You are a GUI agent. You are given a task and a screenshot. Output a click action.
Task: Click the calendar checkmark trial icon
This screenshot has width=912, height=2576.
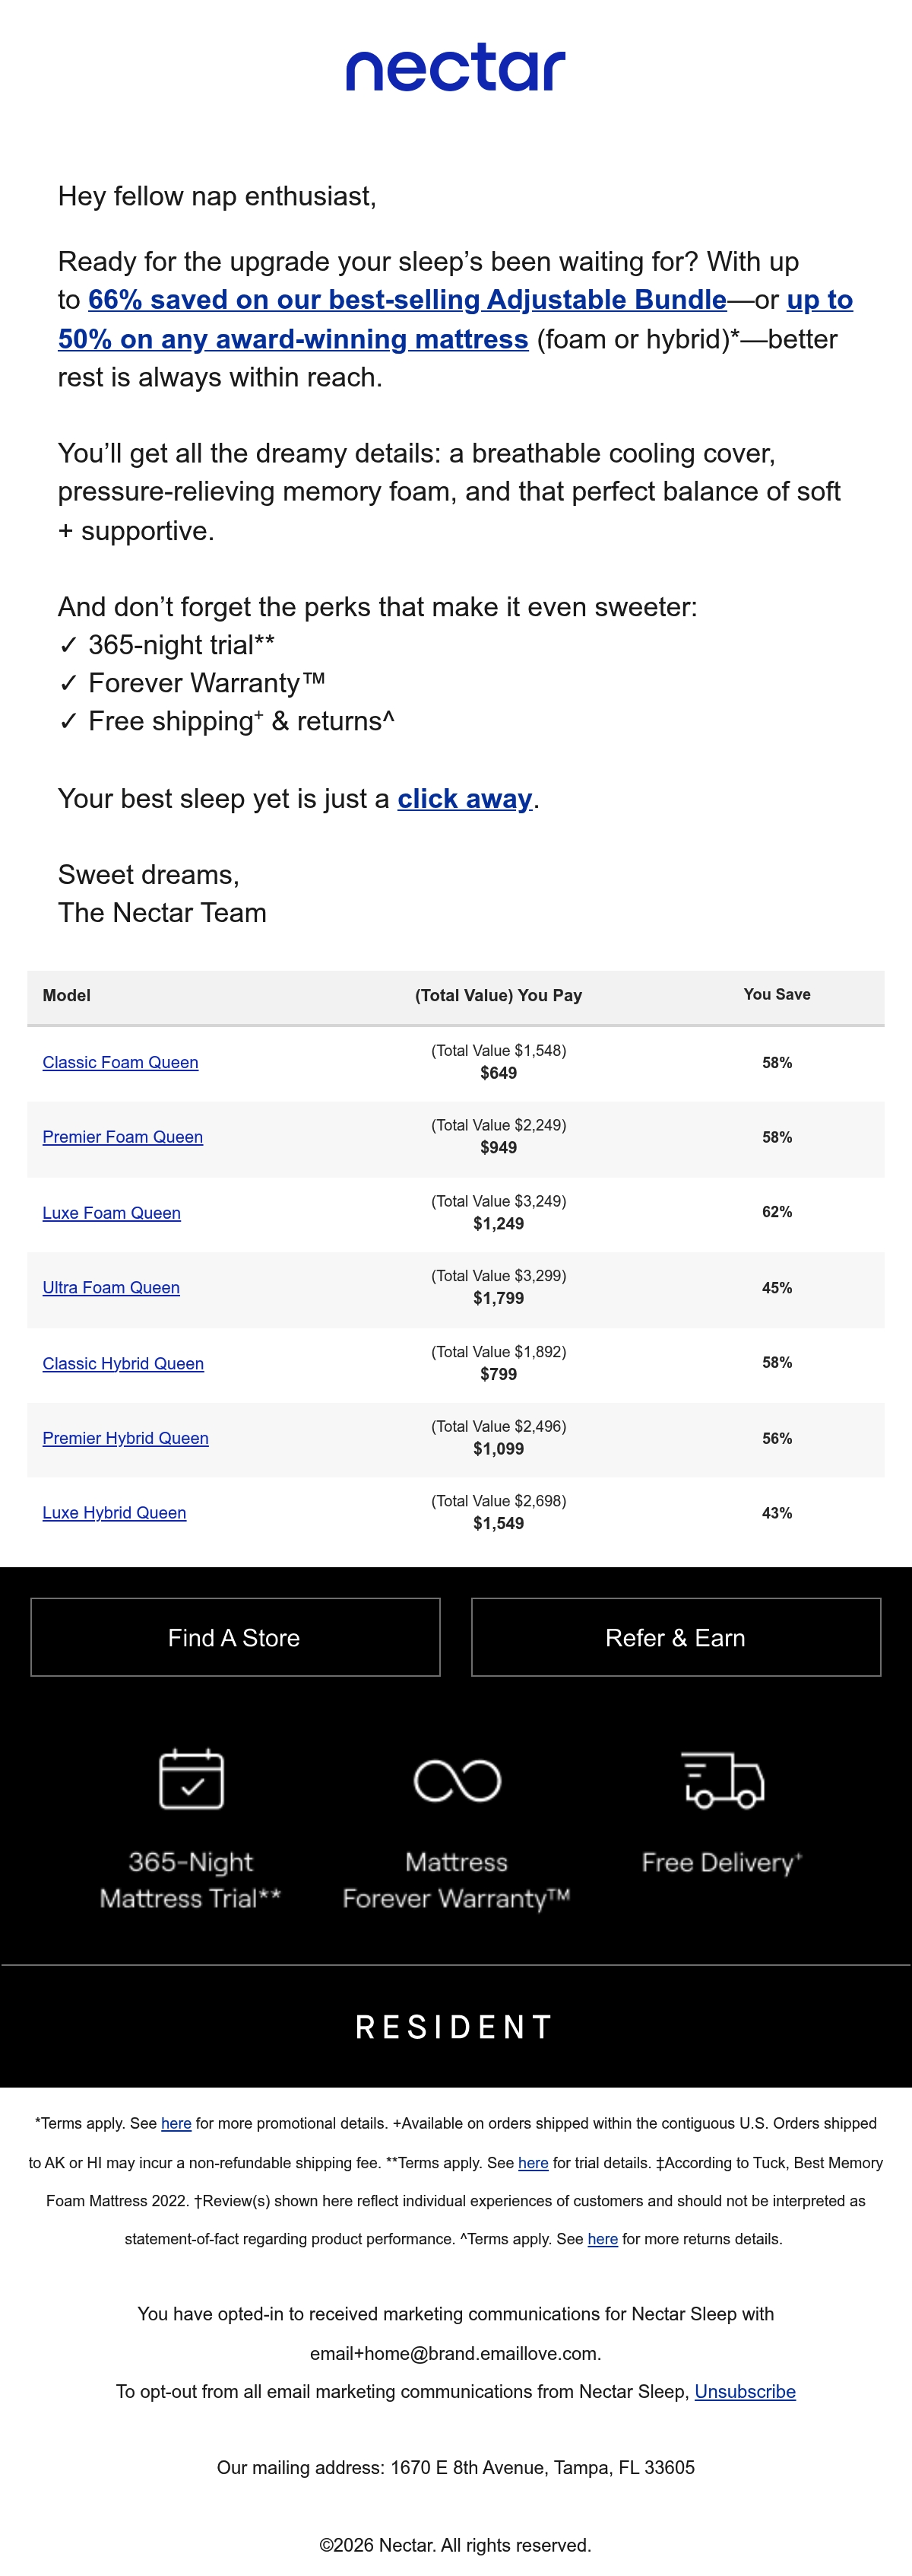coord(192,1779)
